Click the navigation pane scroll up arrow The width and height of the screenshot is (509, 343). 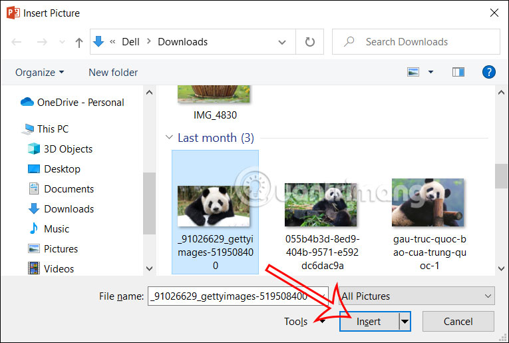pyautogui.click(x=149, y=93)
